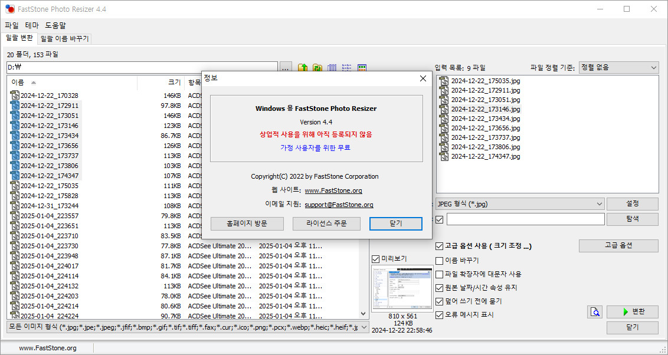Click file list scrollbar down arrow
This screenshot has height=355, width=668.
click(x=363, y=314)
